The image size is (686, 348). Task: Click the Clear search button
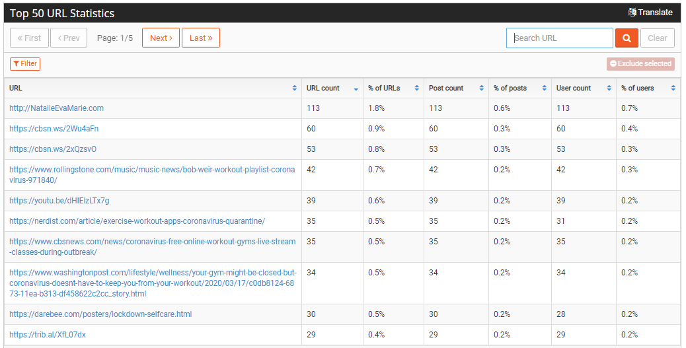[658, 38]
